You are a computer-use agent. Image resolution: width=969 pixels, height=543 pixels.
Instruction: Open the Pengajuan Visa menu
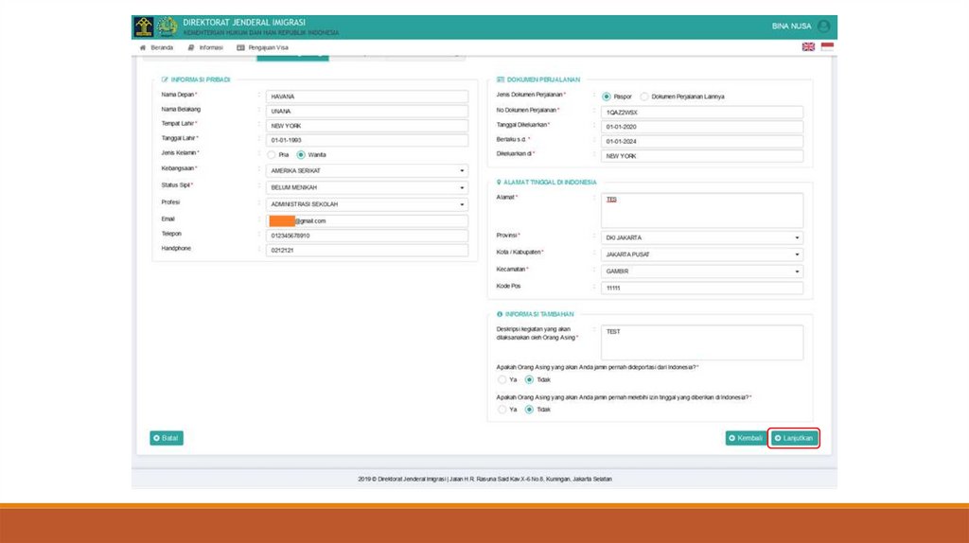point(263,47)
